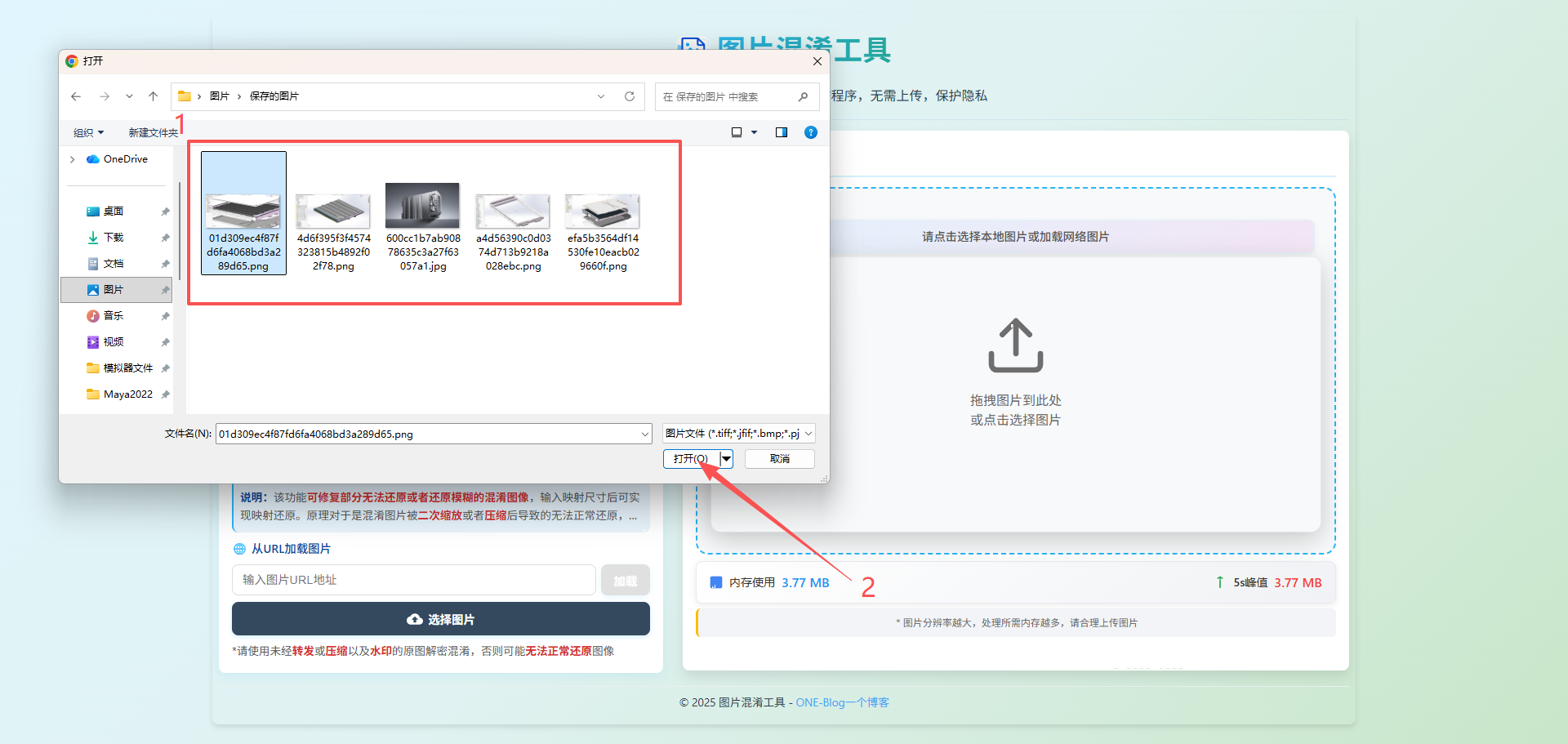The image size is (1568, 744).
Task: Click the upload icon in drop zone
Action: click(1015, 345)
